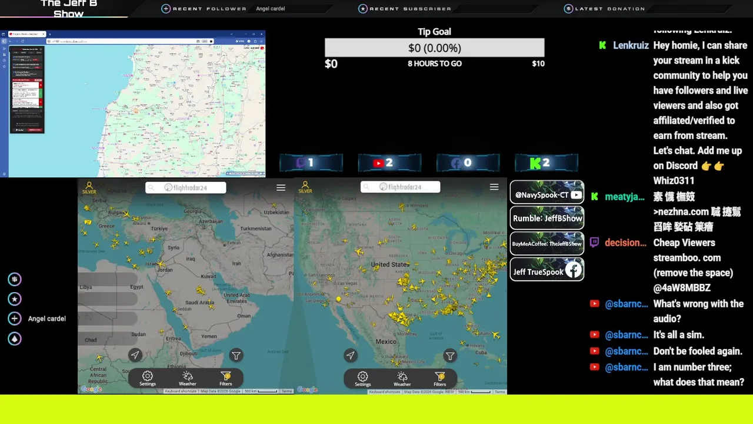Click the Lenkruiz username in chat

pos(631,45)
